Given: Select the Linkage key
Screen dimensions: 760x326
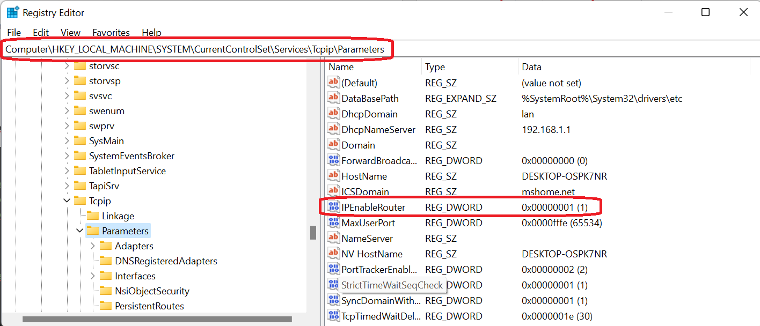Looking at the screenshot, I should pos(118,216).
